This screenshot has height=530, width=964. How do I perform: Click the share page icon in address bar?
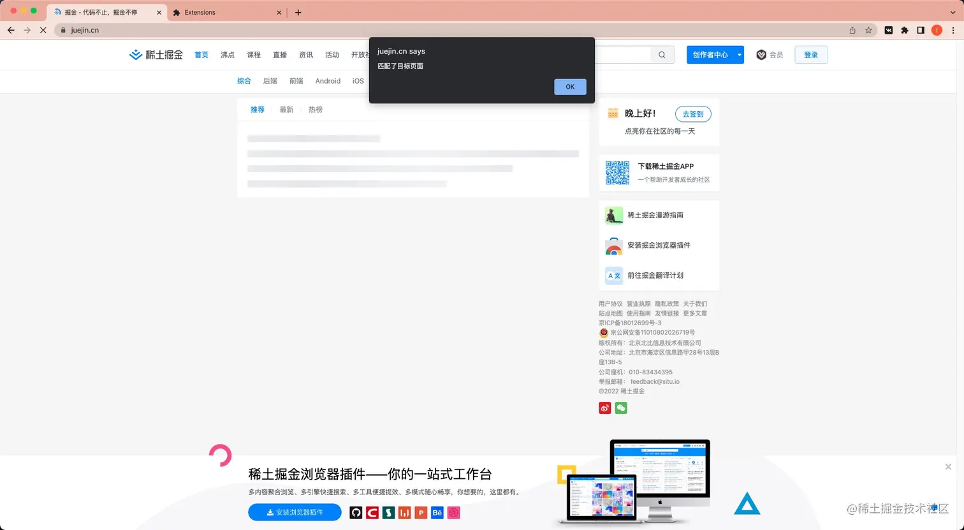[x=852, y=30]
